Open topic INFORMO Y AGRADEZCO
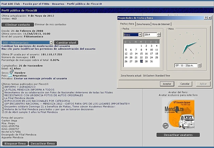Screen dimensions: 214x148 click(x=20, y=87)
